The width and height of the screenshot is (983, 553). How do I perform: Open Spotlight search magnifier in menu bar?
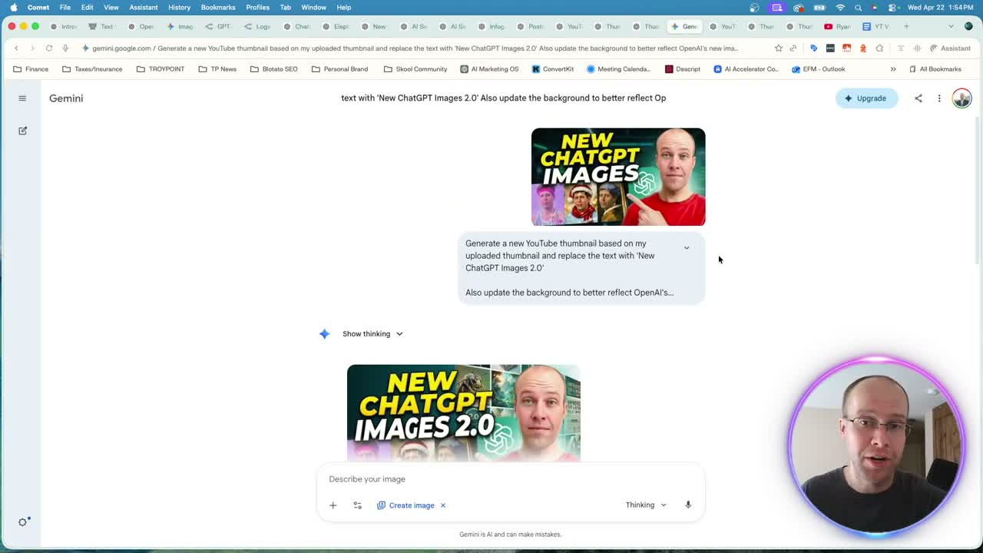(858, 8)
